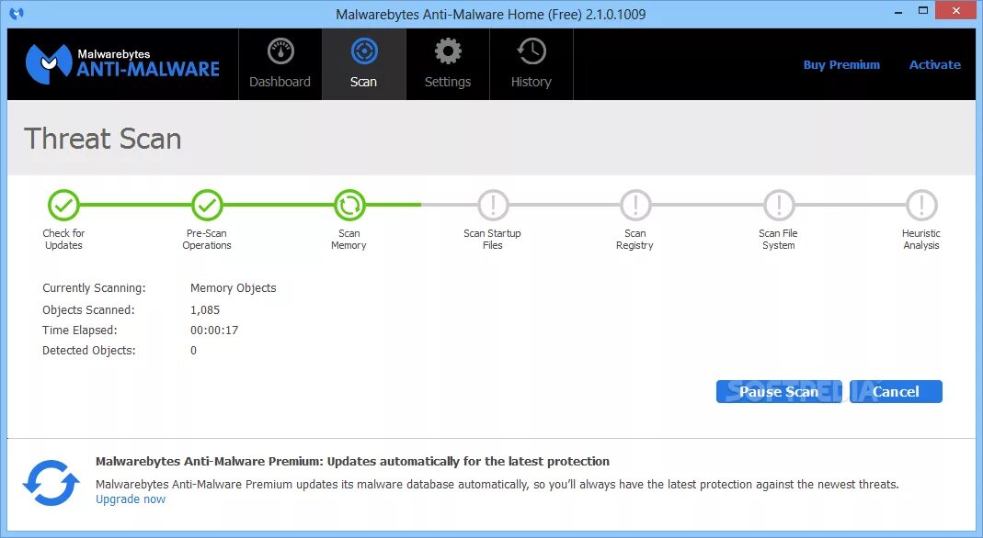Viewport: 983px width, 538px height.
Task: Click the 'Pre-Scan Operations' step label
Action: click(207, 239)
